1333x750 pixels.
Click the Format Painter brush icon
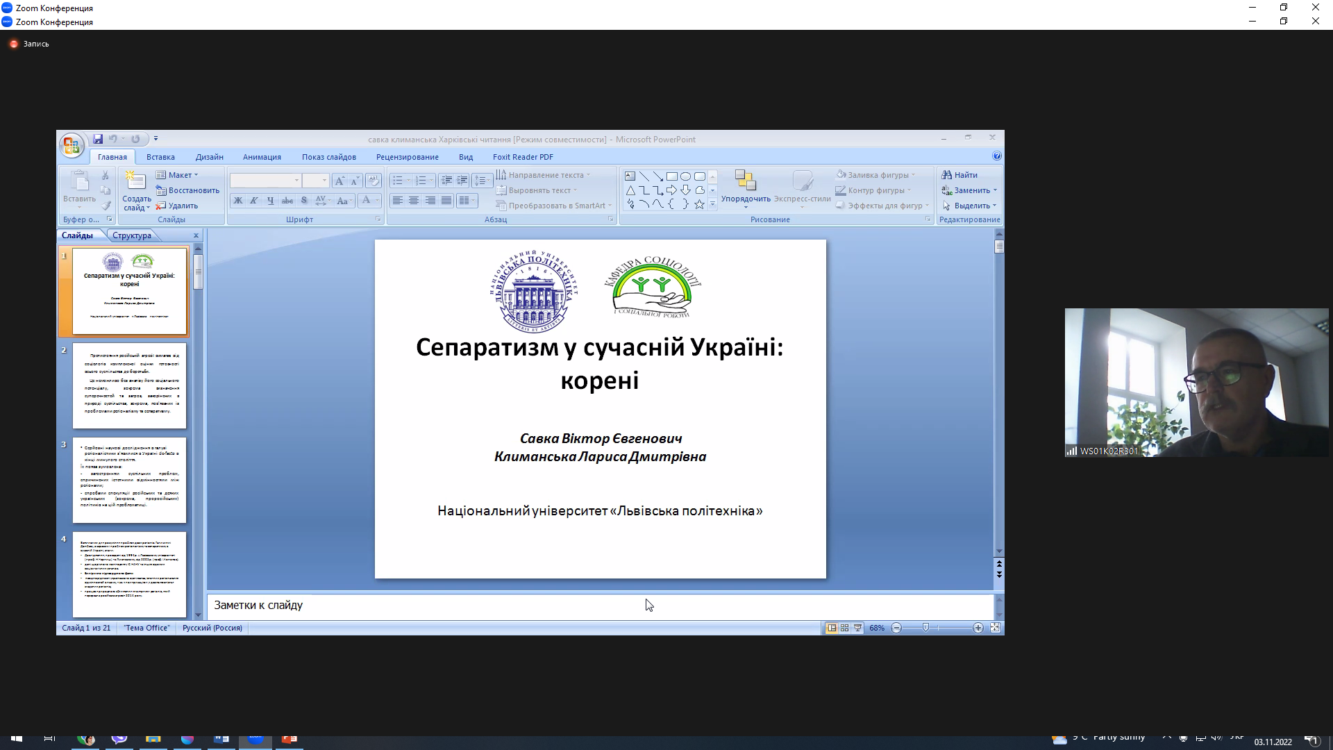point(106,206)
